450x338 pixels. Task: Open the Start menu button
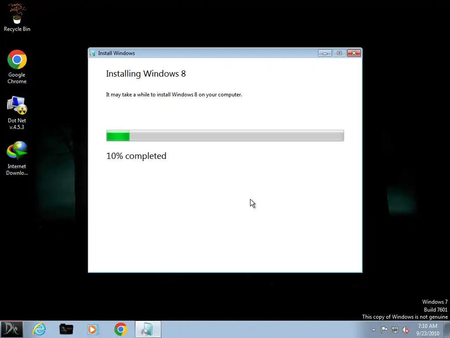click(11, 329)
